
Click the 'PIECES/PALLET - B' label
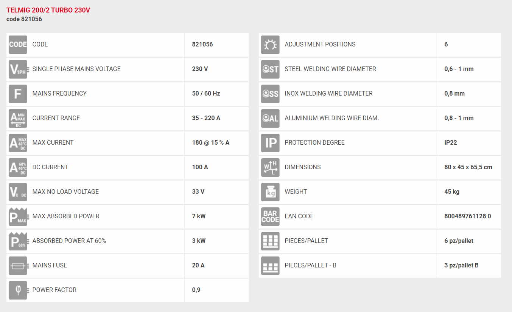pyautogui.click(x=311, y=265)
